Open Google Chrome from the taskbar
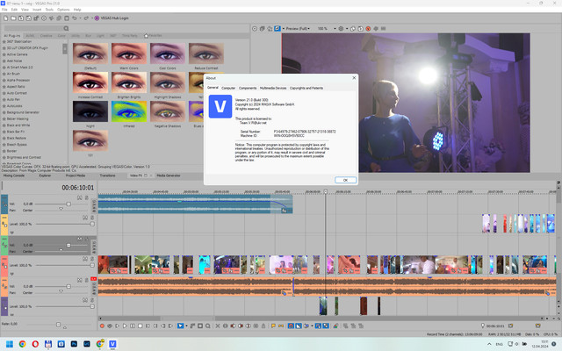The height and width of the screenshot is (351, 562). pos(22,344)
